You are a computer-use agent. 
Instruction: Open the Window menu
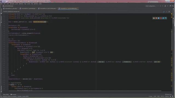(36, 4)
